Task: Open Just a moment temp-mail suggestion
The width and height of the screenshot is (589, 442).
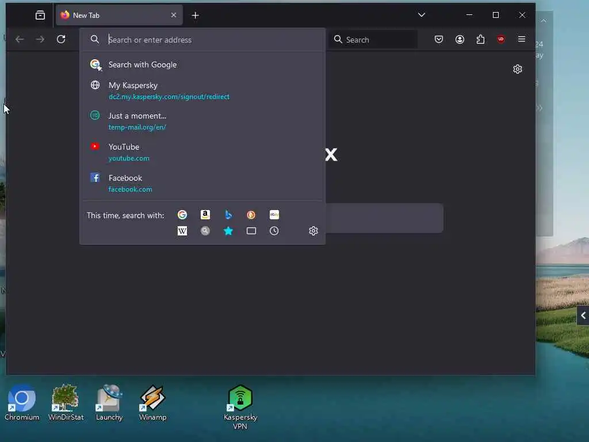Action: tap(202, 121)
